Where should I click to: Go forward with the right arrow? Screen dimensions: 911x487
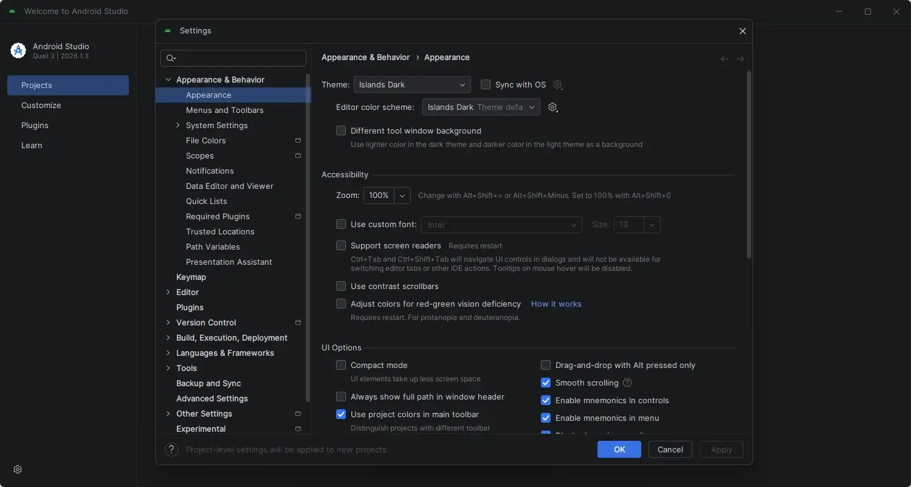(740, 59)
